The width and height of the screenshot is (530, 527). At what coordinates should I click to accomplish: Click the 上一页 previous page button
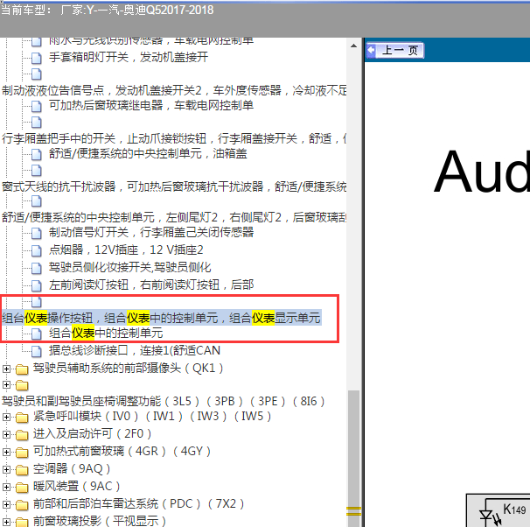pos(394,51)
